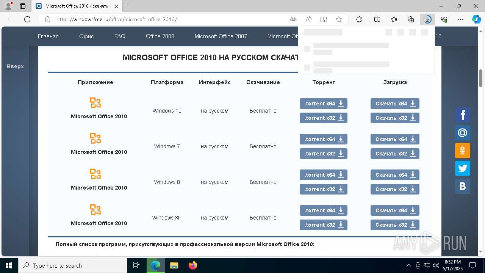485x273 pixels.
Task: Open Office 2003 menu item
Action: 160,36
